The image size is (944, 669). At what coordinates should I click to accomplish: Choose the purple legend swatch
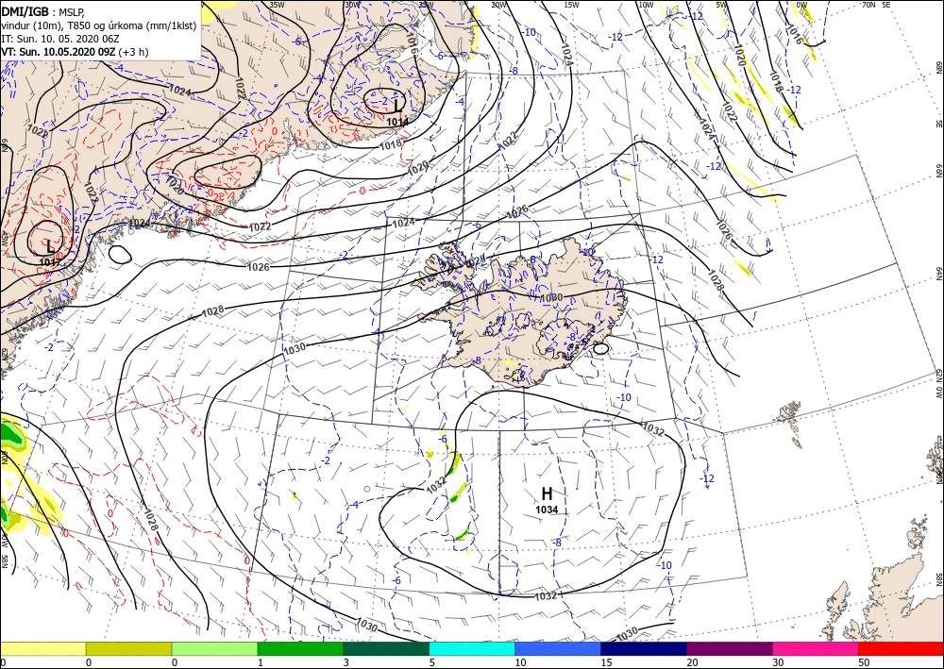(x=729, y=648)
